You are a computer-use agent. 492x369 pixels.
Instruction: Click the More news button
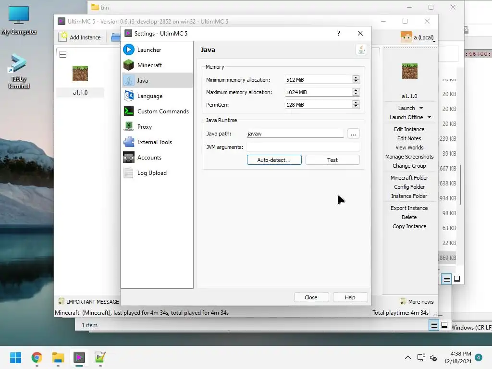click(417, 302)
